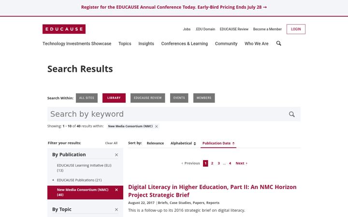The height and width of the screenshot is (217, 348).
Task: Open Technology Investments Showcase menu
Action: pos(77,43)
